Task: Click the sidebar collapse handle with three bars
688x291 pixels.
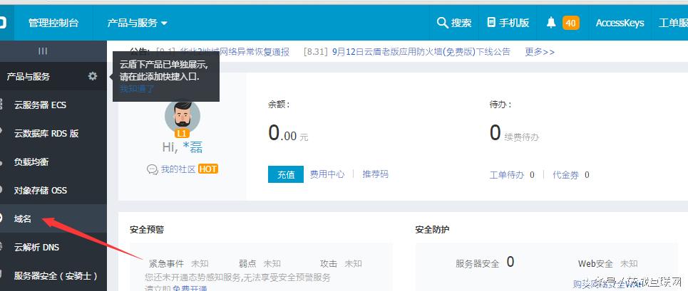Action: point(43,51)
